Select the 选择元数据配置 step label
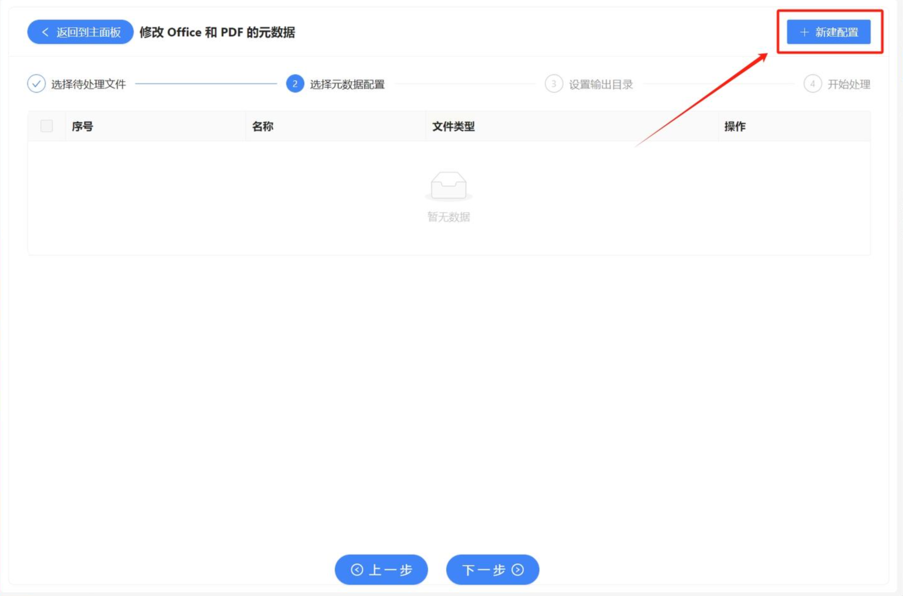Viewport: 903px width, 596px height. click(x=347, y=84)
